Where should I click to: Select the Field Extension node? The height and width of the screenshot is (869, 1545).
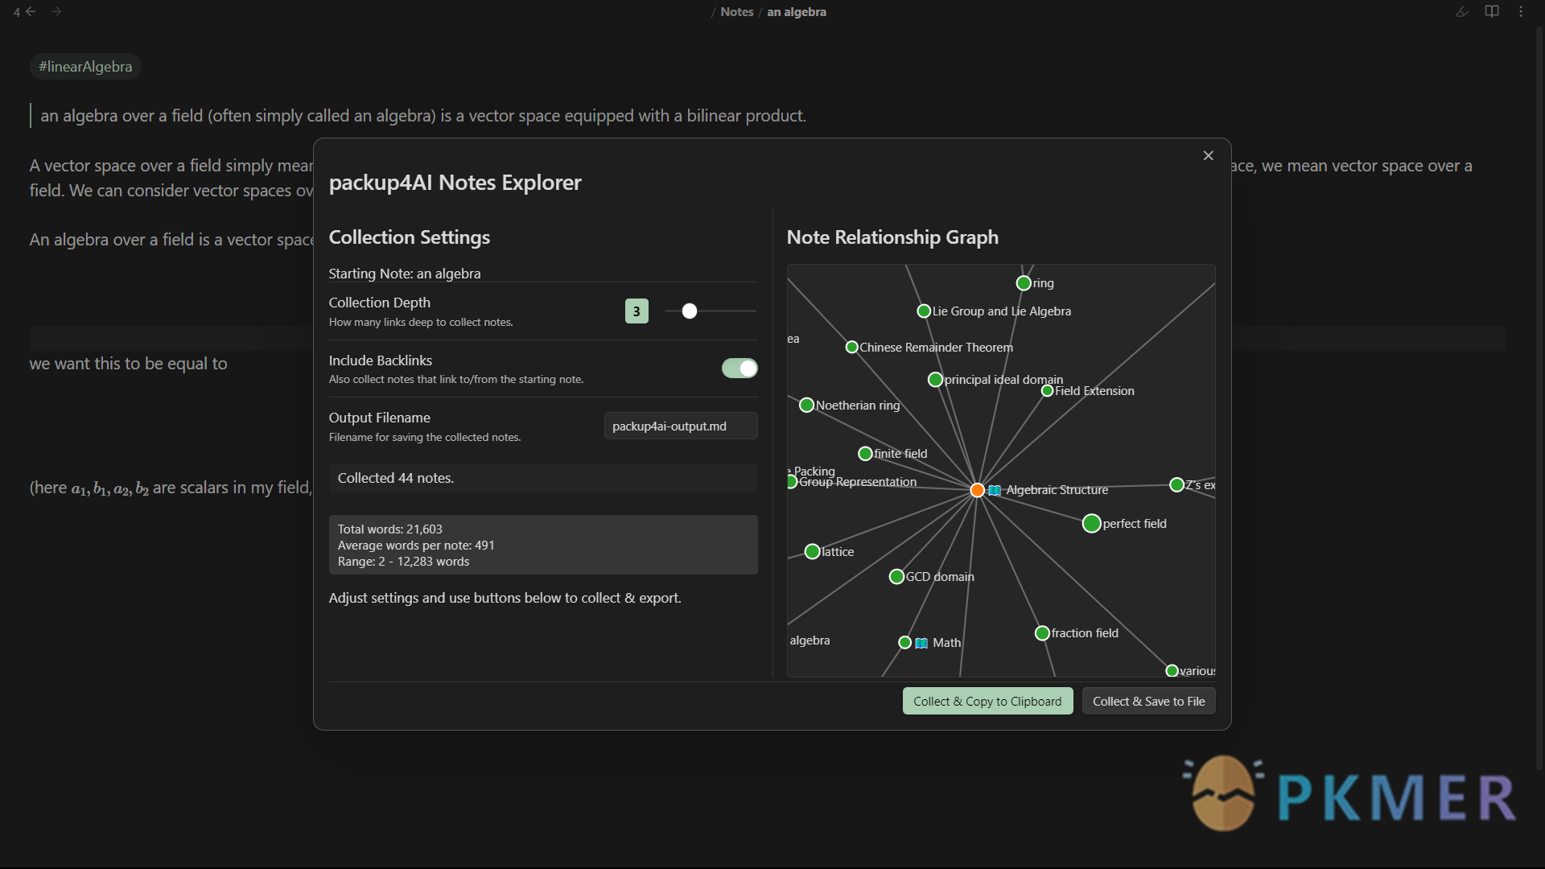tap(1047, 391)
